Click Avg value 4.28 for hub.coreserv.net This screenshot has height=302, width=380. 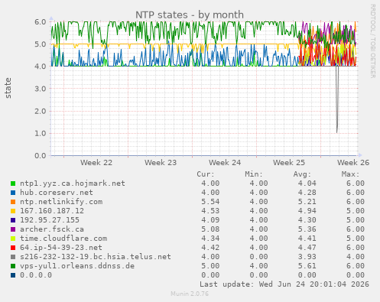[307, 193]
